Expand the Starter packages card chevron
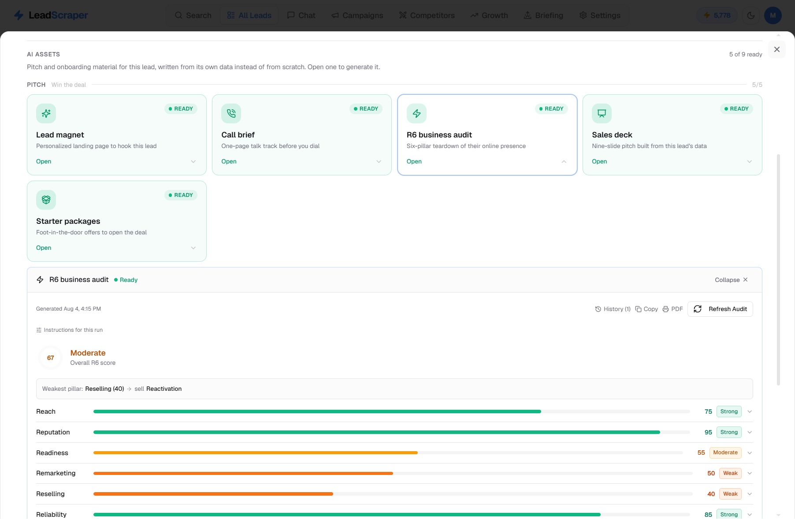Screen dimensions: 795x519 [193, 248]
